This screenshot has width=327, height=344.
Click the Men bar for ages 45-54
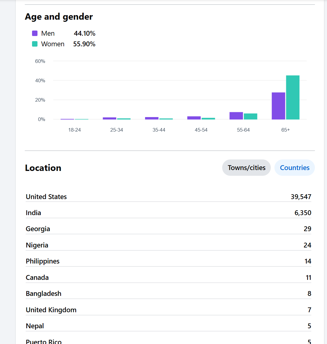[194, 118]
